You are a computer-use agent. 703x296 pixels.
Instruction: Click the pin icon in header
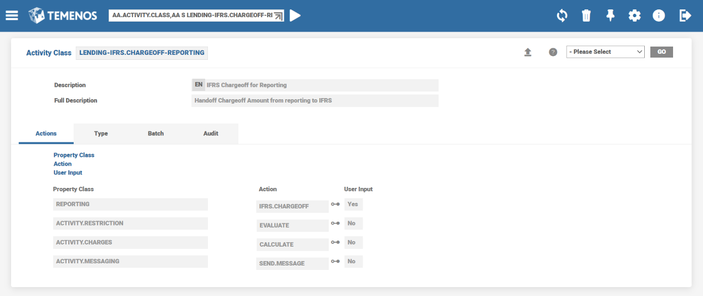click(610, 16)
